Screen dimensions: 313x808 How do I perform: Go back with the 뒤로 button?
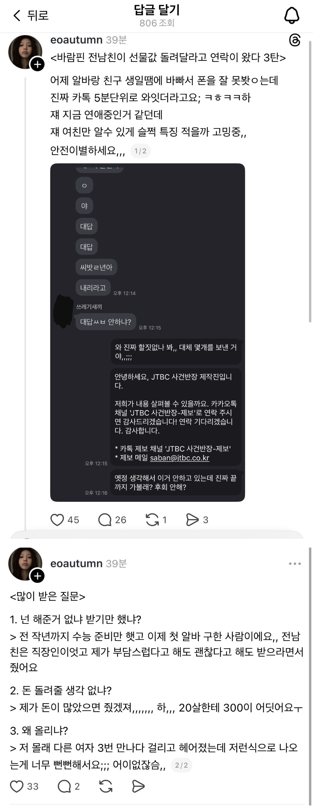(31, 15)
